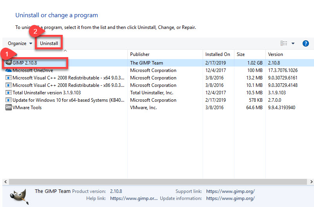Click the blue help question mark icon
This screenshot has width=314, height=207.
coord(306,43)
